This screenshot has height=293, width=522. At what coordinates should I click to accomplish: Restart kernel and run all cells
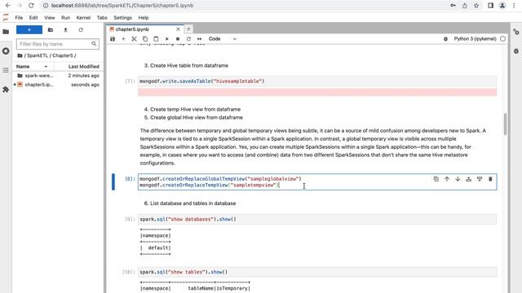point(199,39)
